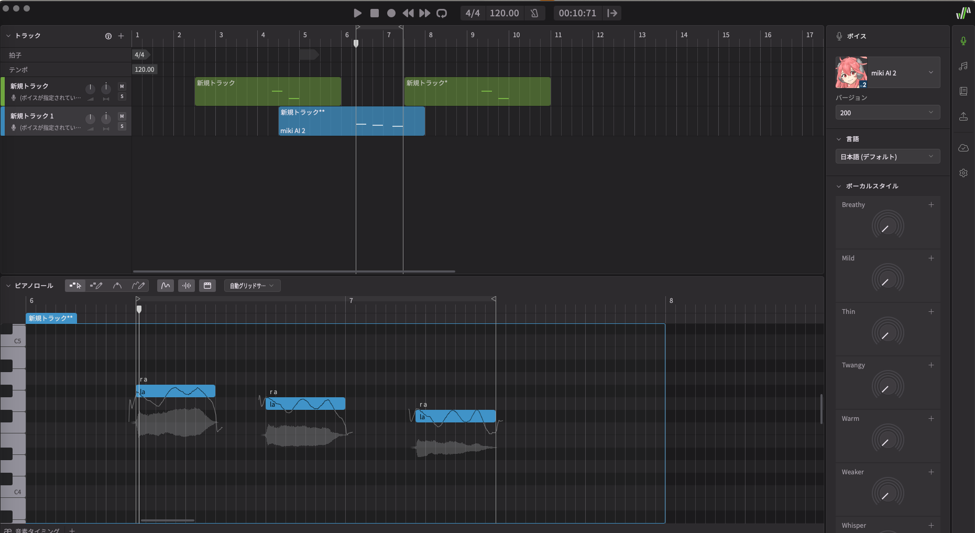Open the music note panel sidebar icon
The image size is (975, 533).
pyautogui.click(x=963, y=66)
